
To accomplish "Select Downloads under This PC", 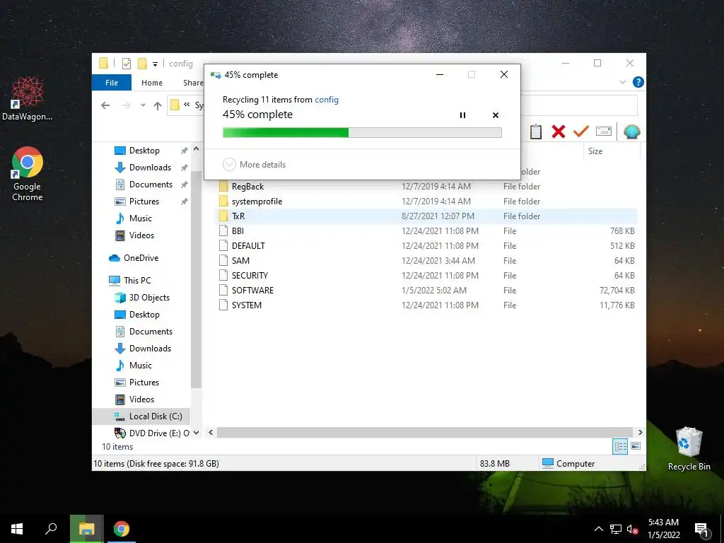I will [150, 348].
